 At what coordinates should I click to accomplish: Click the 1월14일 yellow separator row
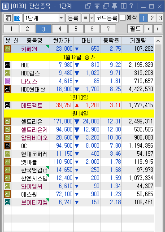(79, 114)
